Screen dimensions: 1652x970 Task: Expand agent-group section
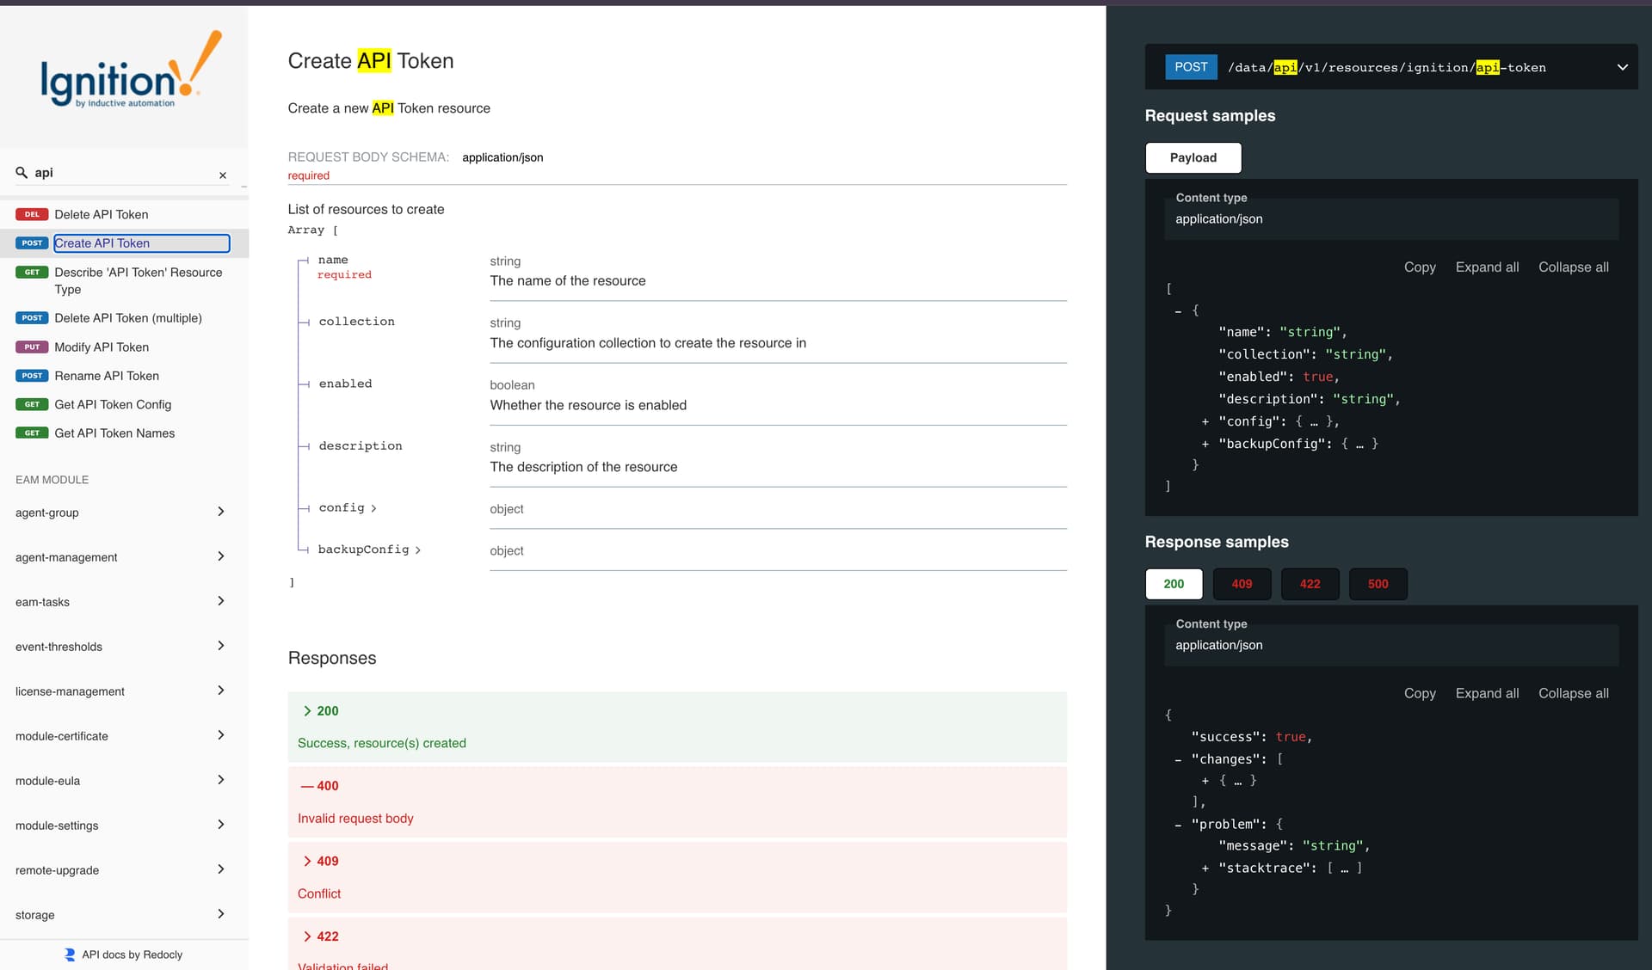[124, 513]
